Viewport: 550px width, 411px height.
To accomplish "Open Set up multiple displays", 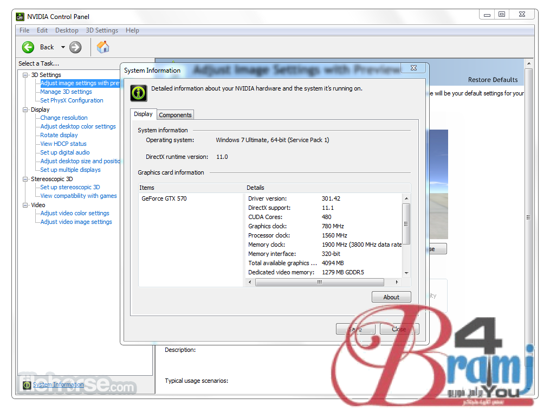I will (x=70, y=170).
